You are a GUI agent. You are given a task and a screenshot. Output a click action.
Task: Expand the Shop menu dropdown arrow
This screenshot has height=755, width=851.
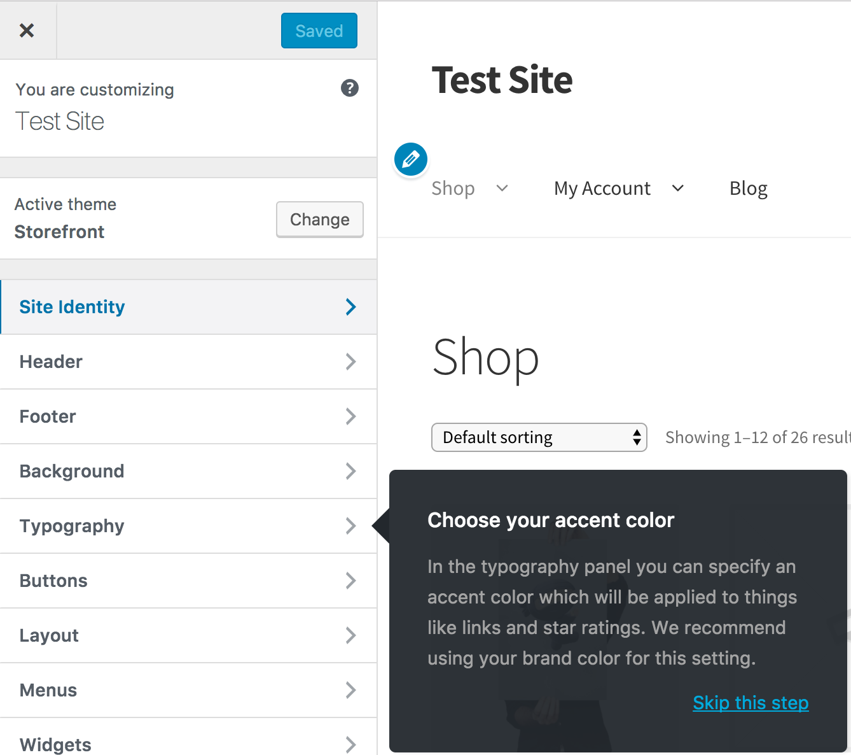point(502,188)
